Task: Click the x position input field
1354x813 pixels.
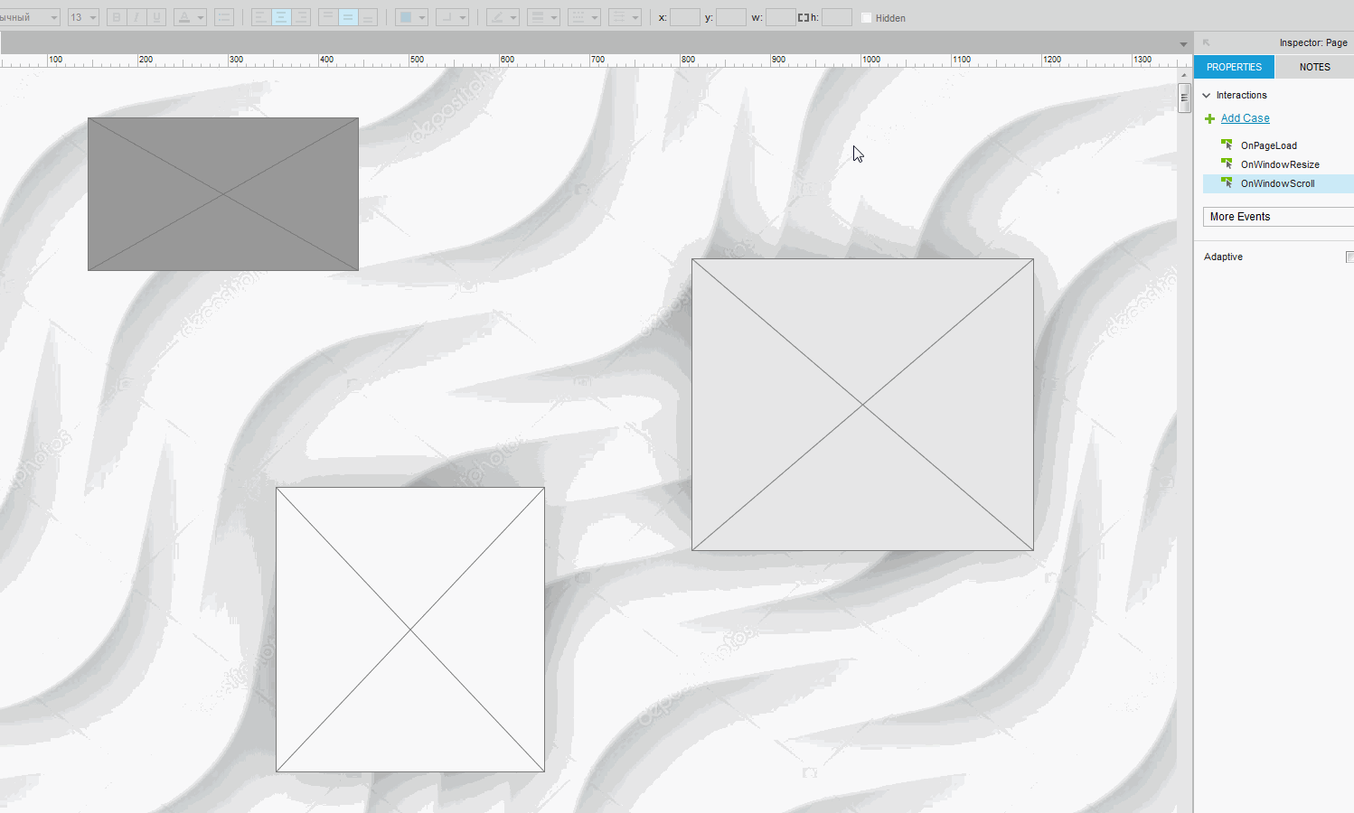Action: pyautogui.click(x=684, y=17)
